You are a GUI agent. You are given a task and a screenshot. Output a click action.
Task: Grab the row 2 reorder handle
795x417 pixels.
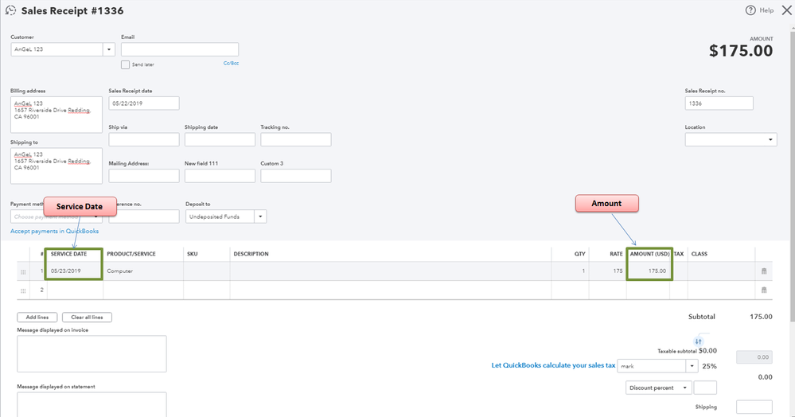click(23, 290)
